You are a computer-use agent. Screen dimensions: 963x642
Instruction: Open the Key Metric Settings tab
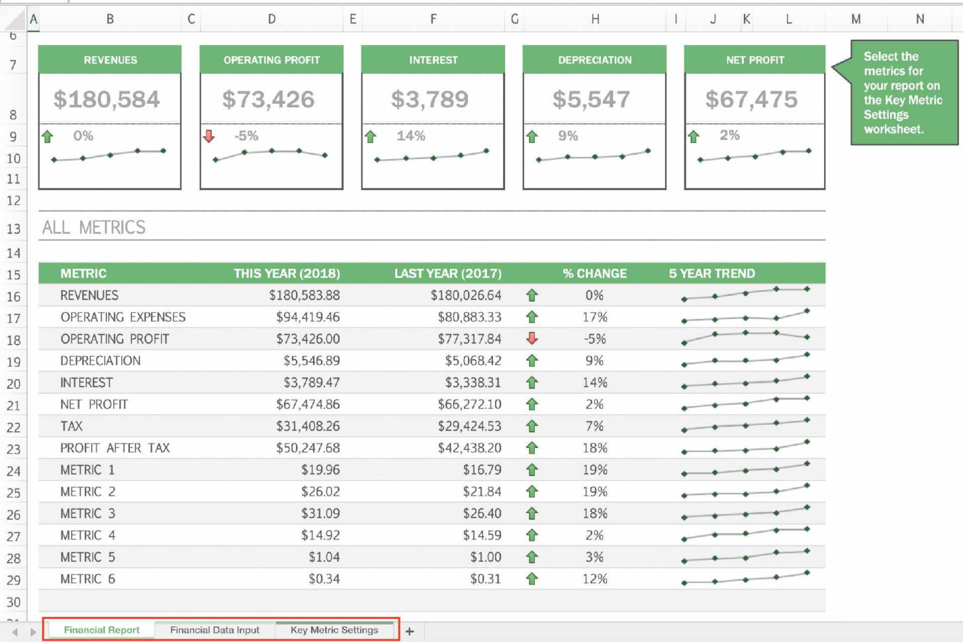pyautogui.click(x=334, y=630)
